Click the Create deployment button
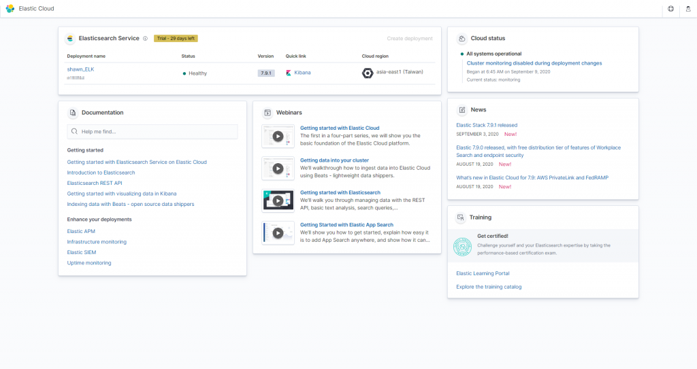The width and height of the screenshot is (697, 369). 409,39
